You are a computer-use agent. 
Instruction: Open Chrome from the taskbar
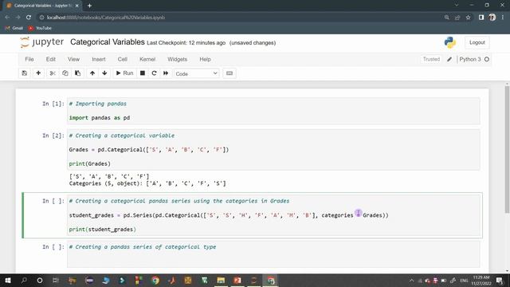155,280
